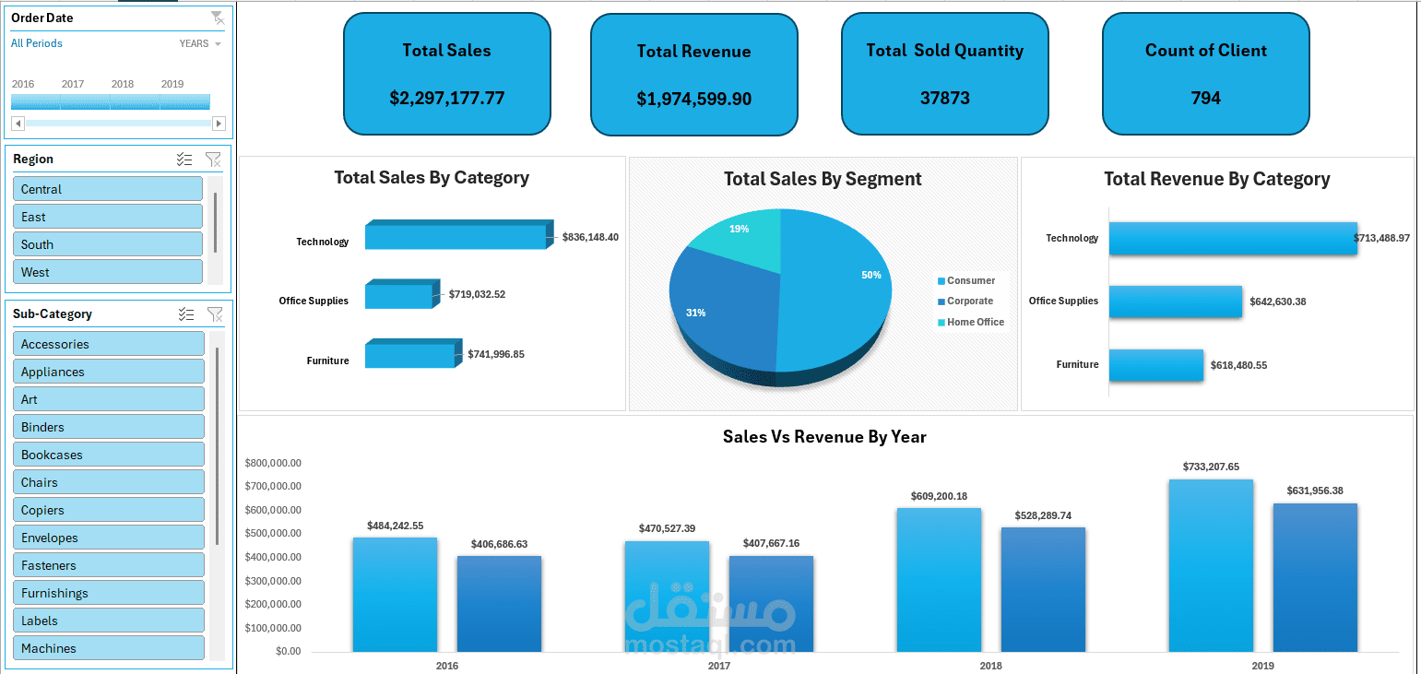
Task: Click the Sub-Category slicer scrollbar
Action: [217, 445]
